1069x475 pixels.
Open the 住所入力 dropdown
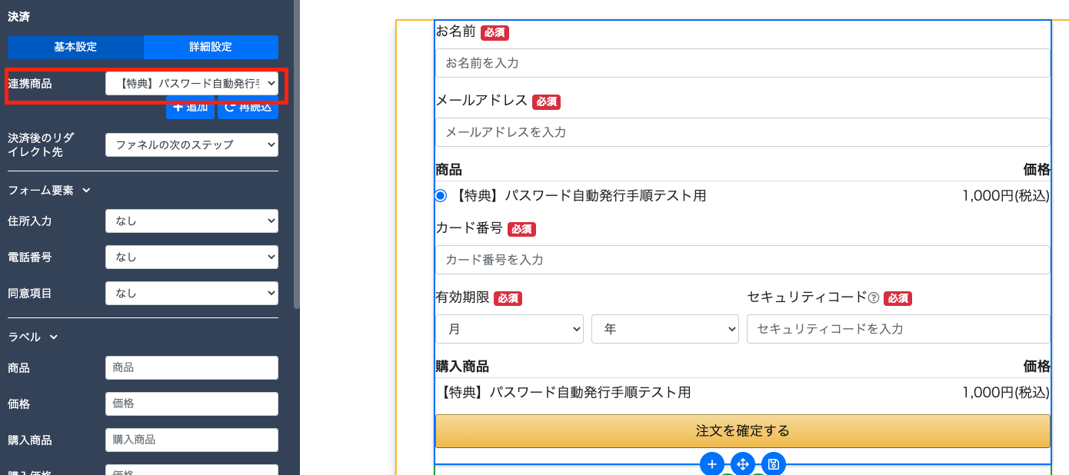[191, 221]
